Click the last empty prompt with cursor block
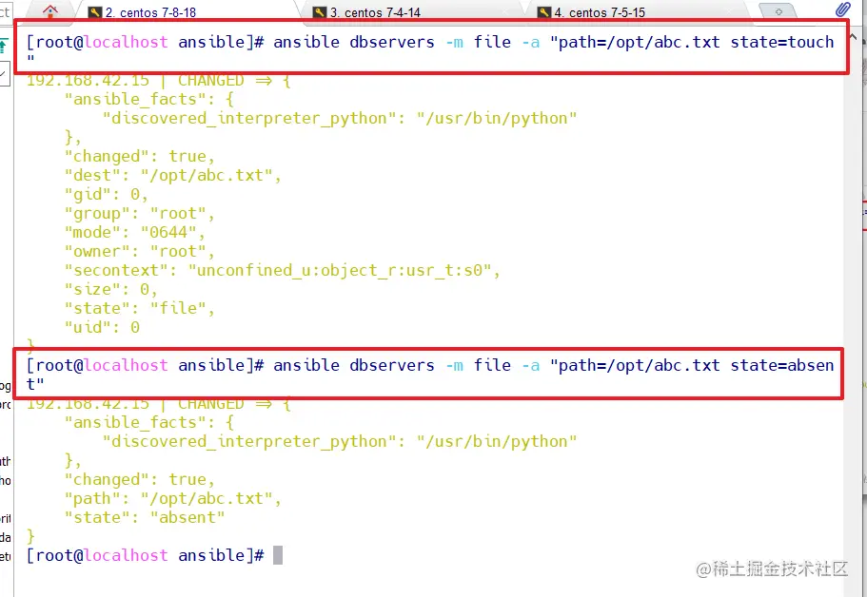Screen dimensions: 867x597 [x=154, y=555]
